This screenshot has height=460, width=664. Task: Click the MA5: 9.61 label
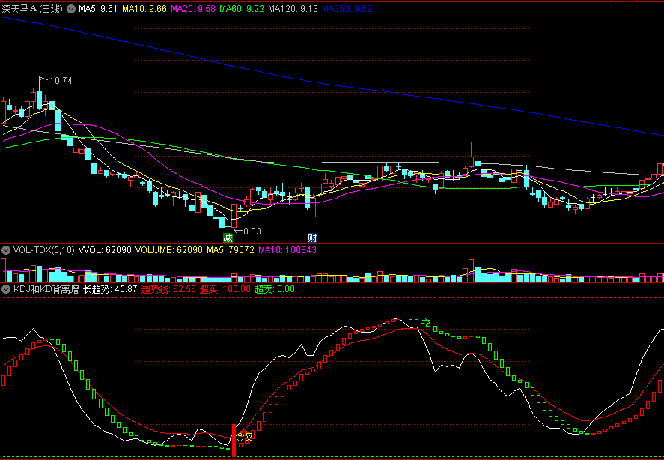click(98, 9)
